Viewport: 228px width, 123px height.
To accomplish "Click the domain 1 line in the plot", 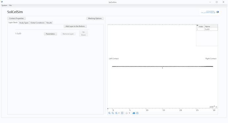I will point(163,66).
